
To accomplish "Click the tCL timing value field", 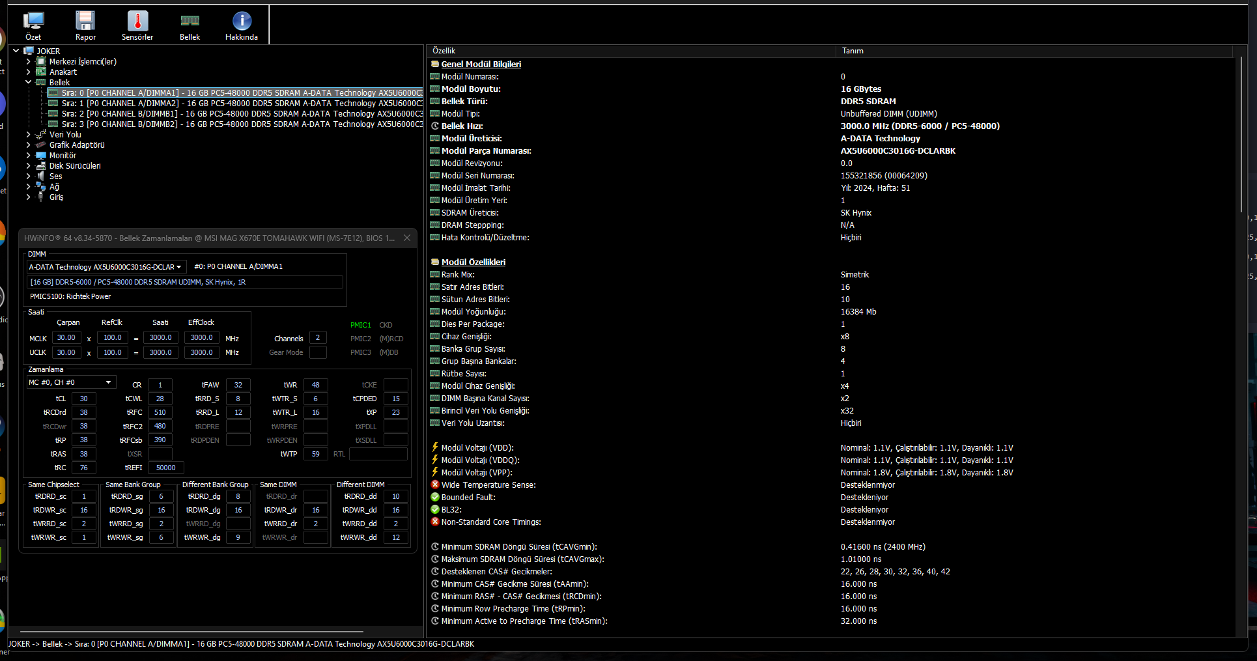I will click(83, 399).
